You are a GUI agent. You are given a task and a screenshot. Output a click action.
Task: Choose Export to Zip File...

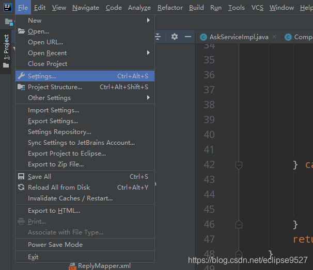click(85, 164)
